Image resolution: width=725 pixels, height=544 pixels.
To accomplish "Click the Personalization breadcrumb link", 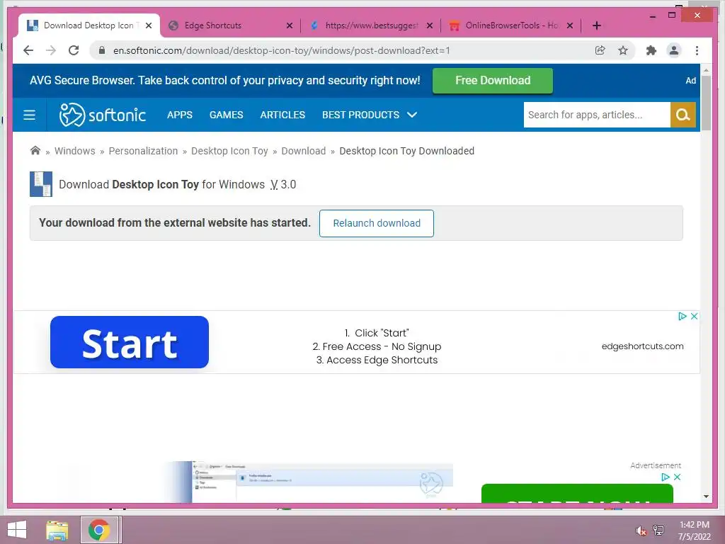I will [143, 151].
